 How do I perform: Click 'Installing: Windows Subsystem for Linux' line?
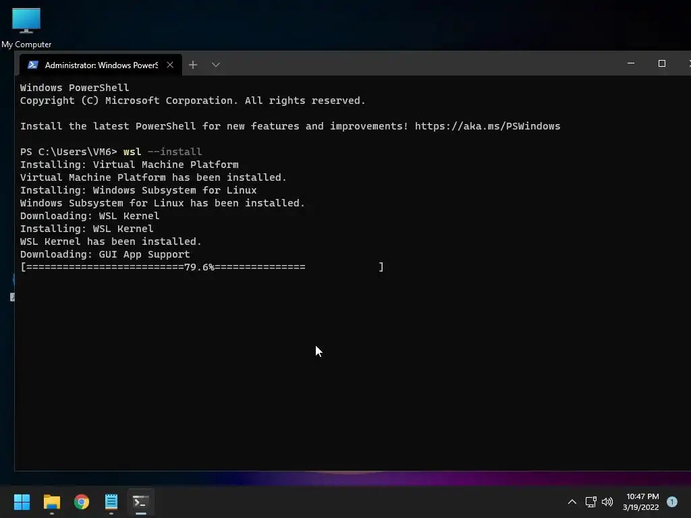click(138, 190)
